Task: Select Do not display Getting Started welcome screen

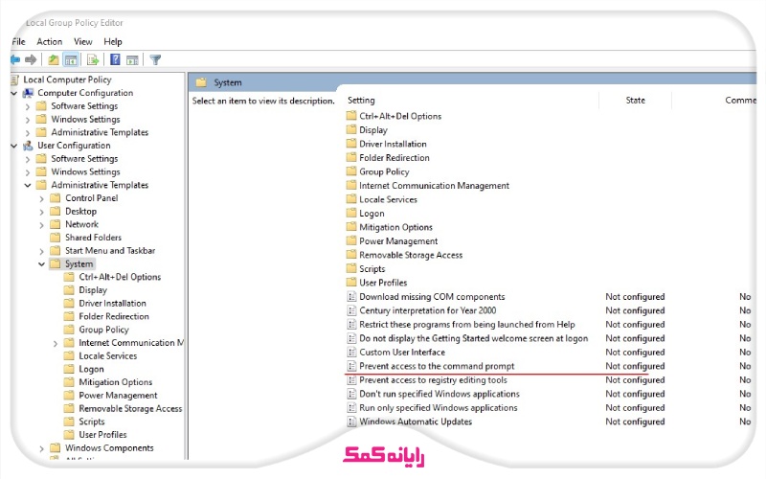Action: click(473, 338)
